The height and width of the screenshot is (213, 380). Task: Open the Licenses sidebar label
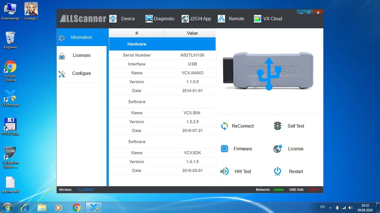82,55
